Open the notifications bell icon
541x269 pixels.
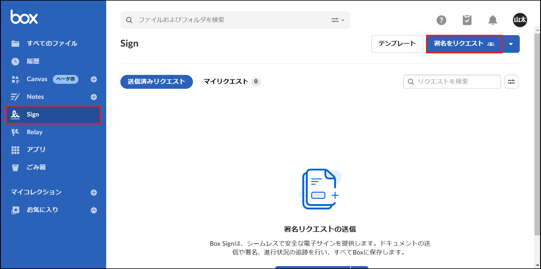[x=493, y=20]
